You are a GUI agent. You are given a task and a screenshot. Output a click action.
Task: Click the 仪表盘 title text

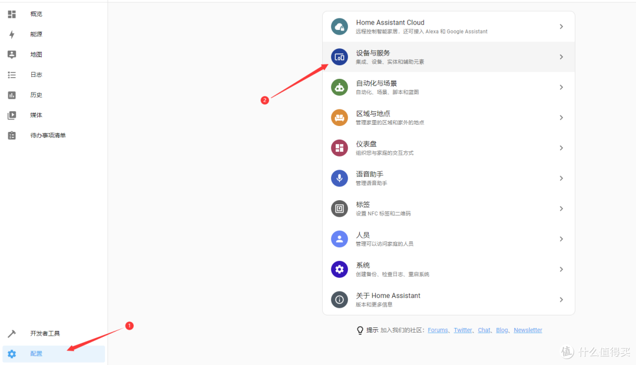(x=366, y=144)
